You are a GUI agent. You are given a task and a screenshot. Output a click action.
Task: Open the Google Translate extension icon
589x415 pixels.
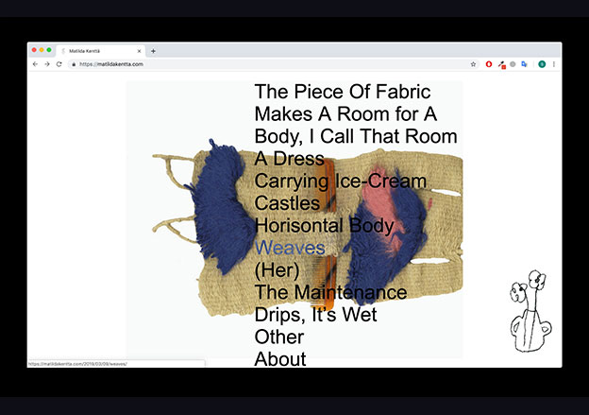click(x=524, y=64)
